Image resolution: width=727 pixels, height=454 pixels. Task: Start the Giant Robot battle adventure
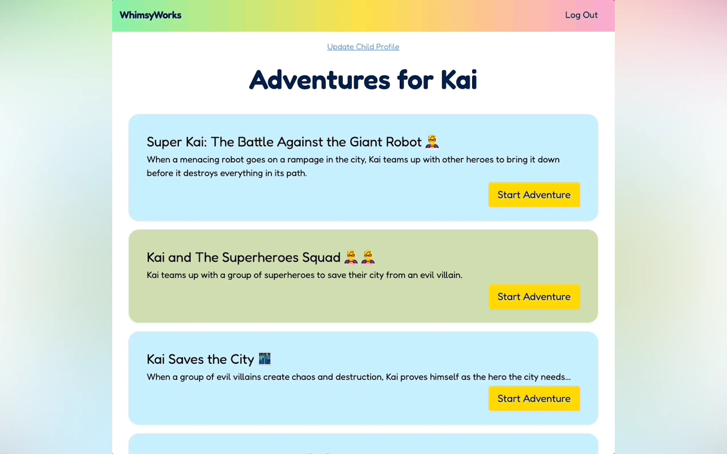[534, 195]
